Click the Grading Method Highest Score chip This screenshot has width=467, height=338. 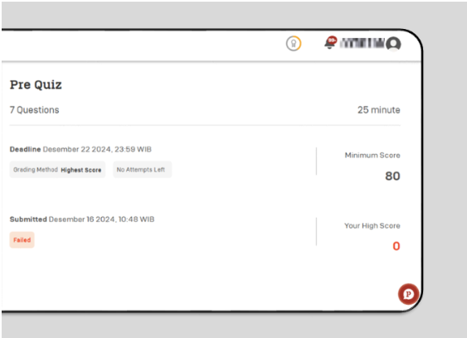click(x=57, y=170)
